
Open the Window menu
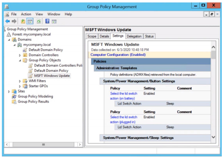(54, 14)
